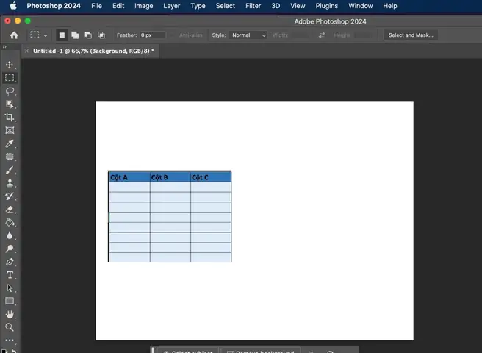This screenshot has height=353, width=482.
Task: Select the Eyedropper tool
Action: pos(10,143)
